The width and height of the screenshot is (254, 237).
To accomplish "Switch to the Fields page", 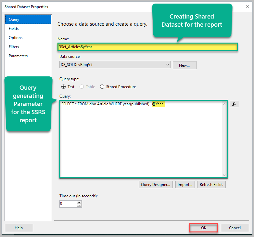I will point(28,29).
